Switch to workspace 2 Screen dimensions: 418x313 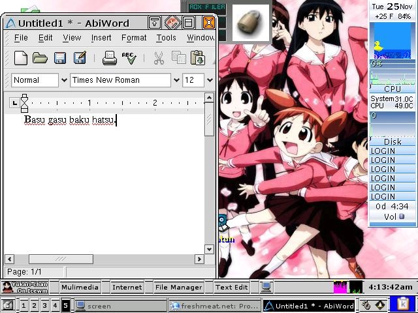34,306
